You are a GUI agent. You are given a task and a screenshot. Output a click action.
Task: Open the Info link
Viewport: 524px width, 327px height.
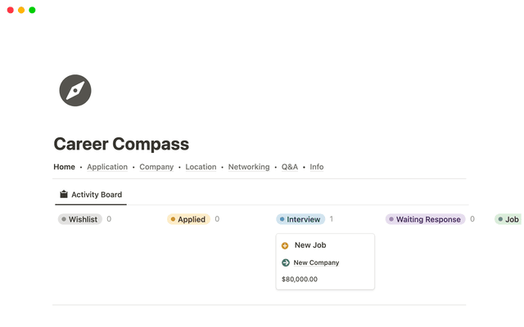[x=317, y=167]
